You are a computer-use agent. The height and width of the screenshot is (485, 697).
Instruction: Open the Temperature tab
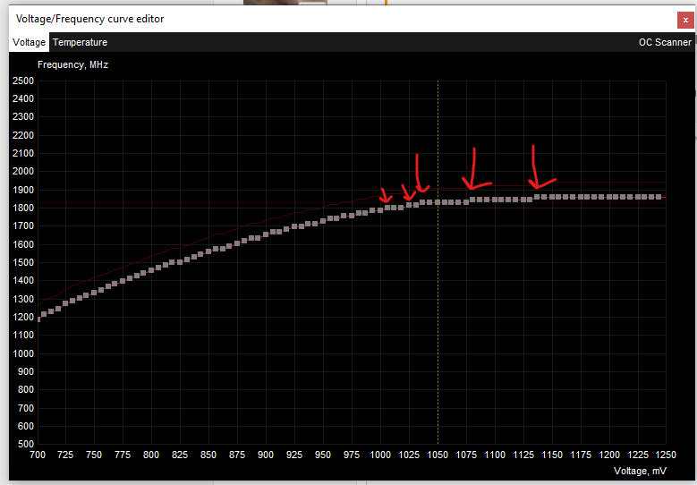(x=80, y=42)
